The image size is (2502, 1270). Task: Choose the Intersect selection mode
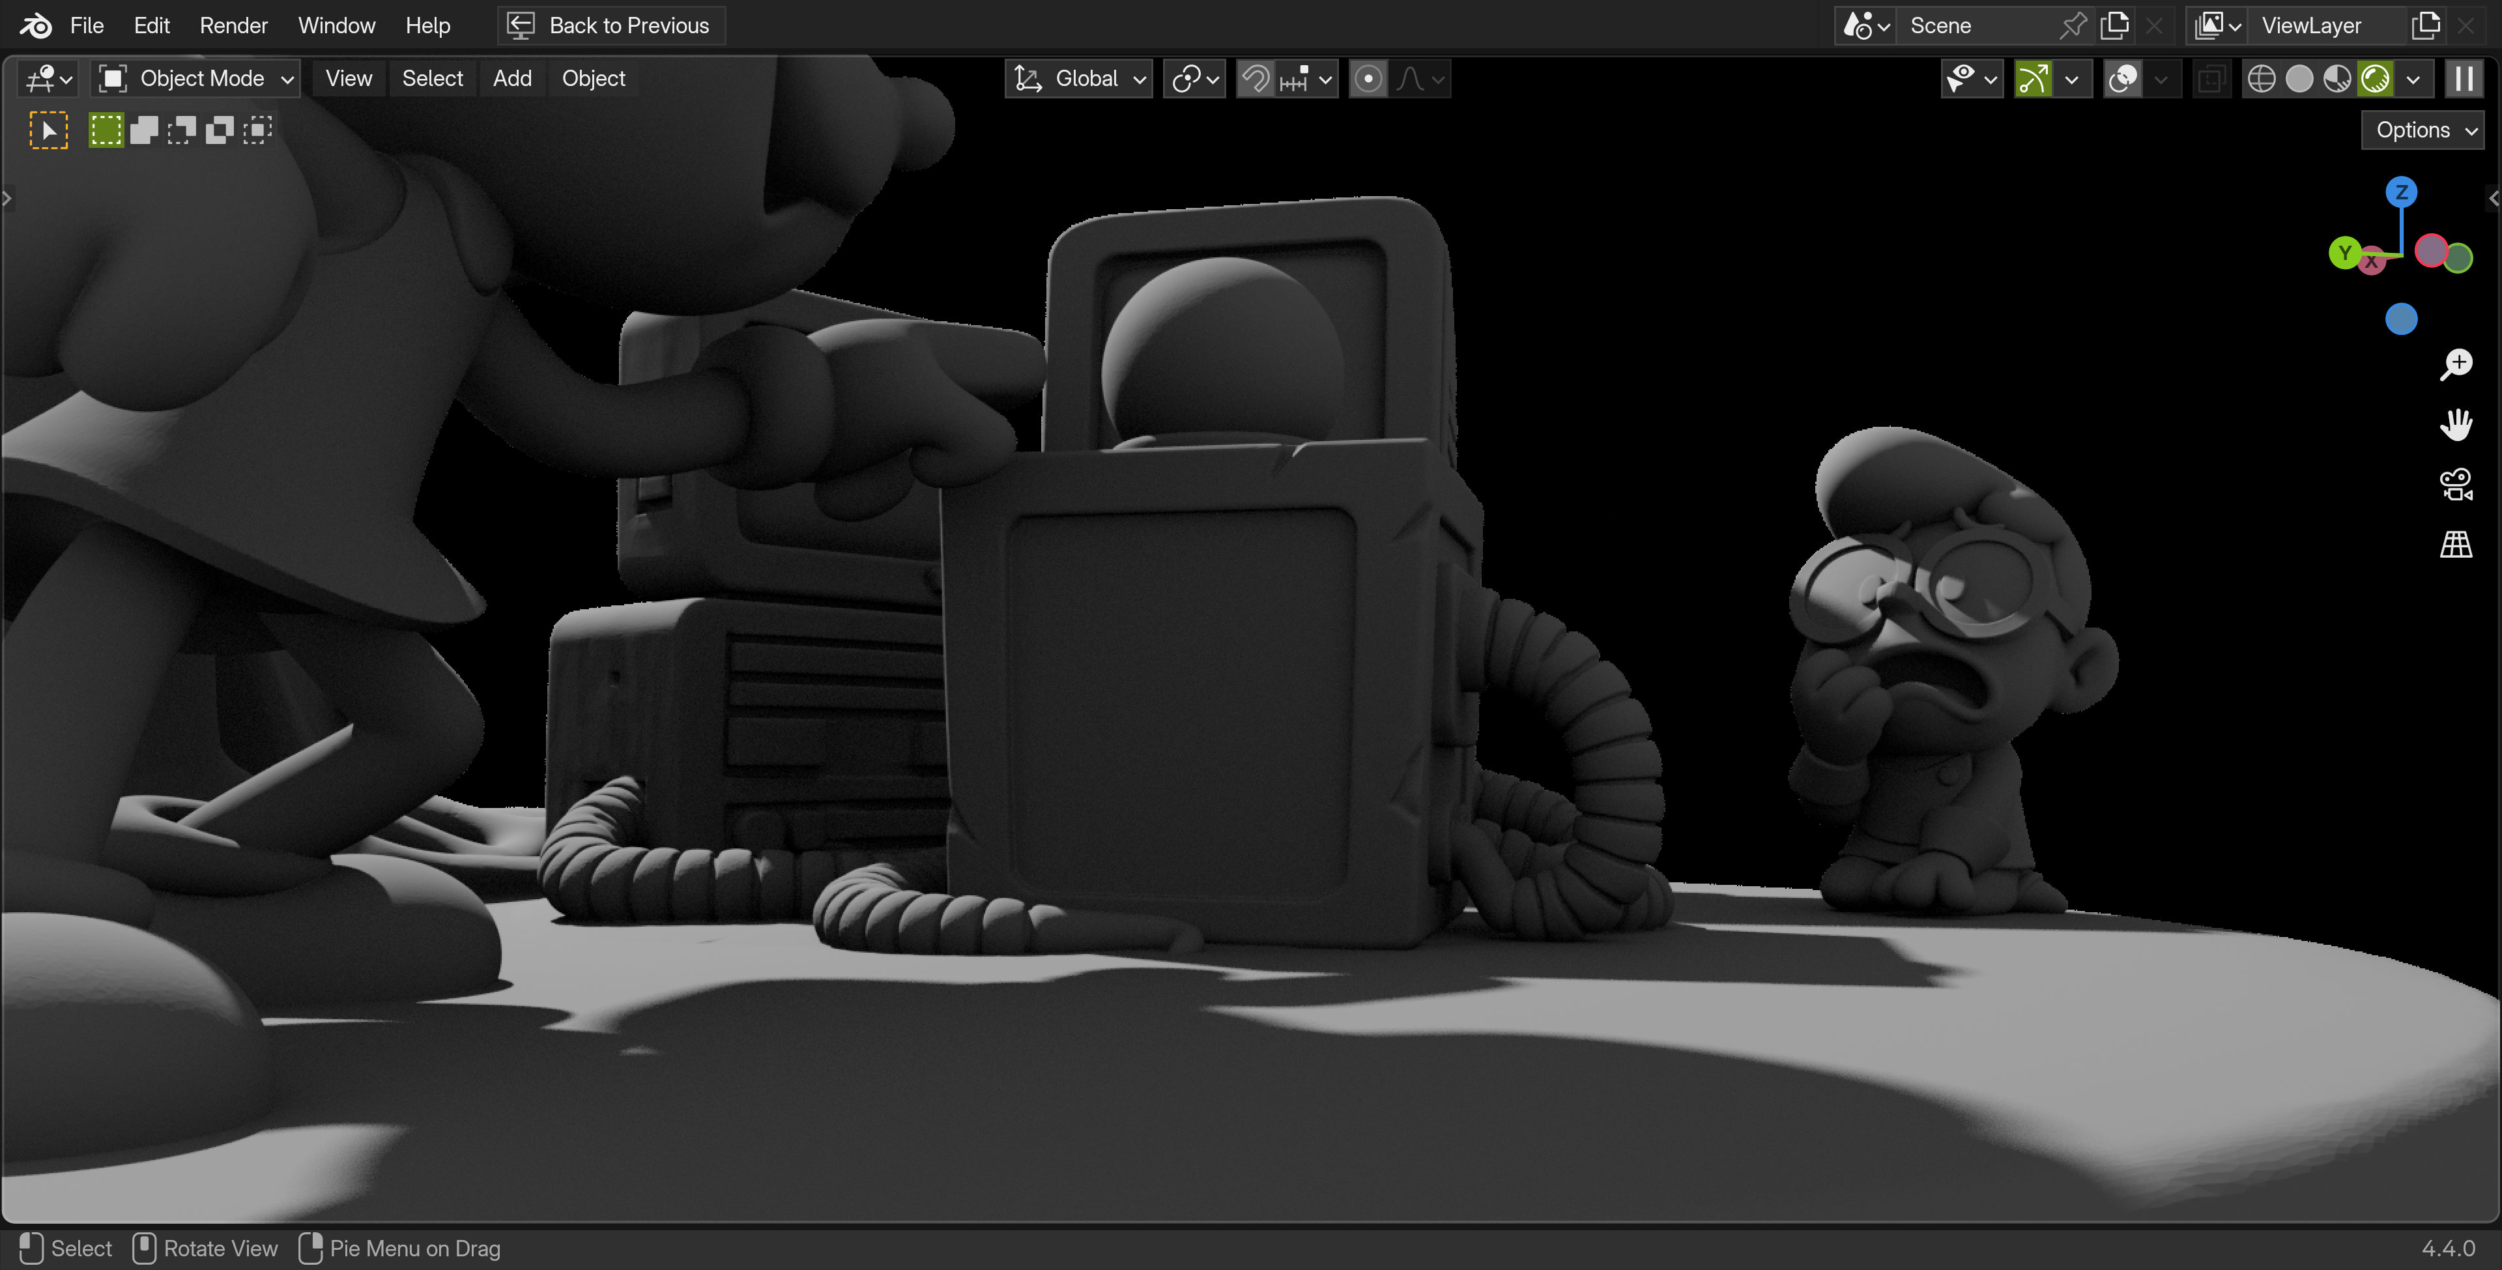click(x=257, y=130)
